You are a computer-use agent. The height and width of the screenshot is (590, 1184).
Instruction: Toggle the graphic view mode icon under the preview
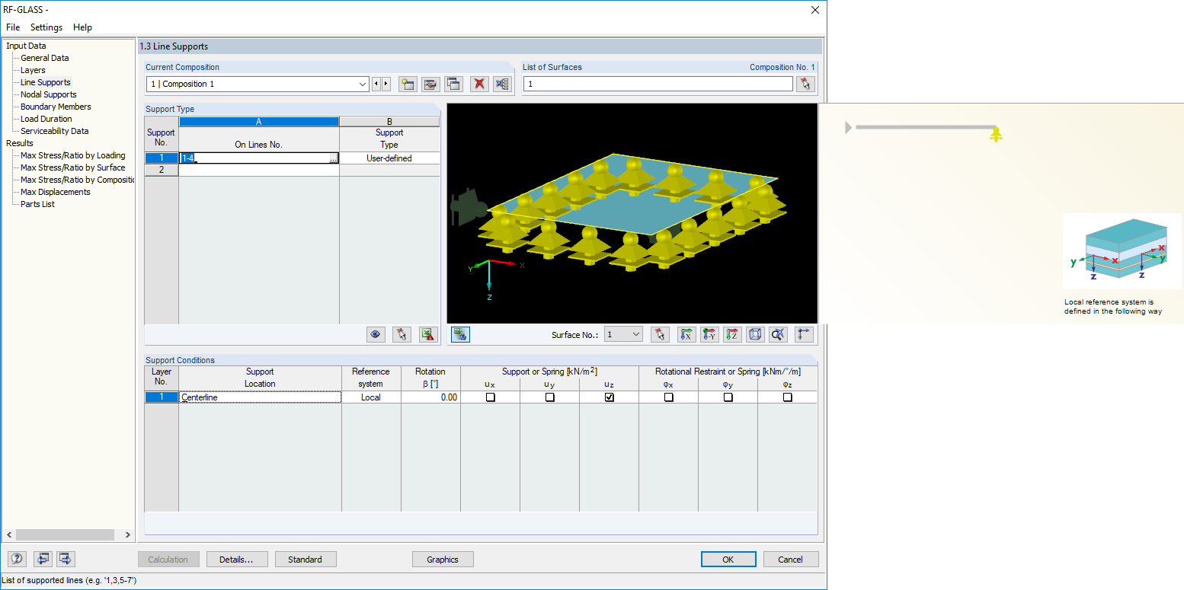460,334
